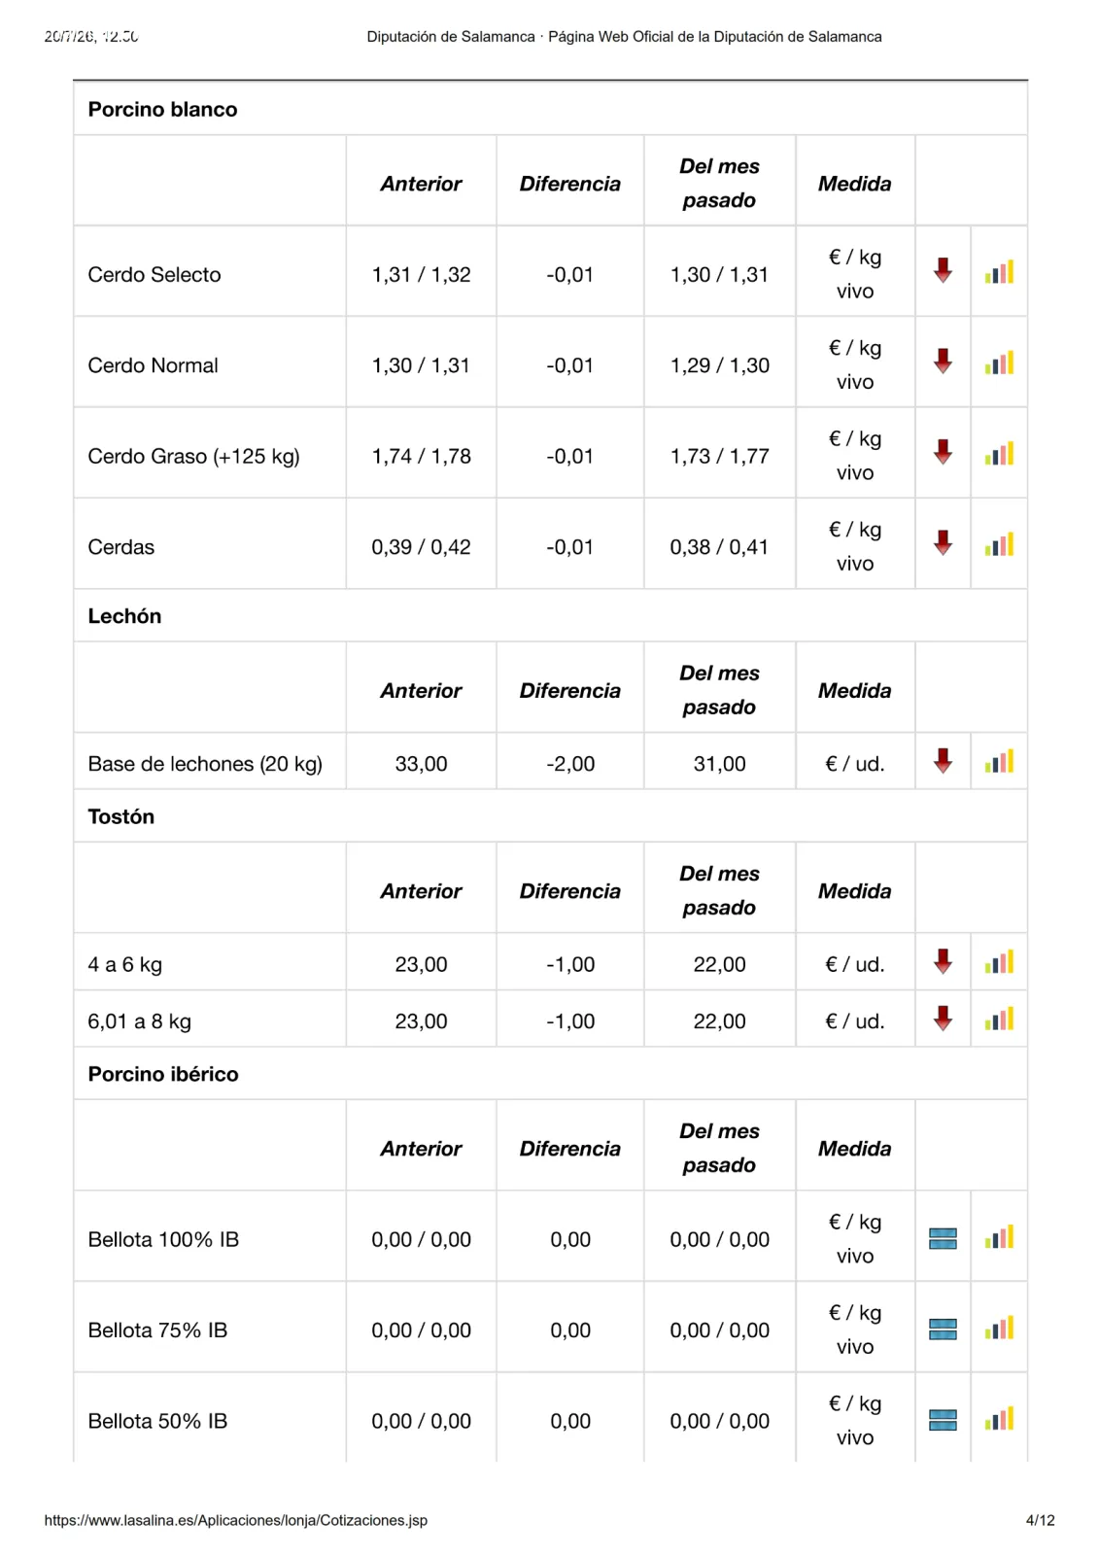Click the Porcino ibérico section header
Screen dimensions: 1099x1555
tap(163, 1074)
